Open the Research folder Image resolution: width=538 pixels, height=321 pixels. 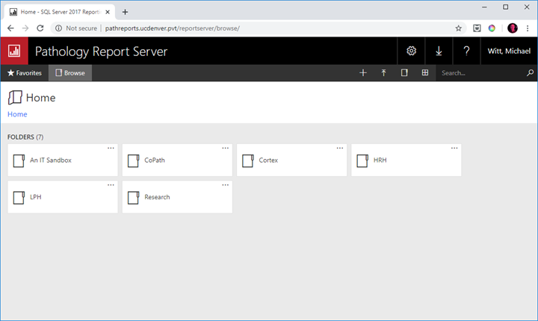coord(177,197)
